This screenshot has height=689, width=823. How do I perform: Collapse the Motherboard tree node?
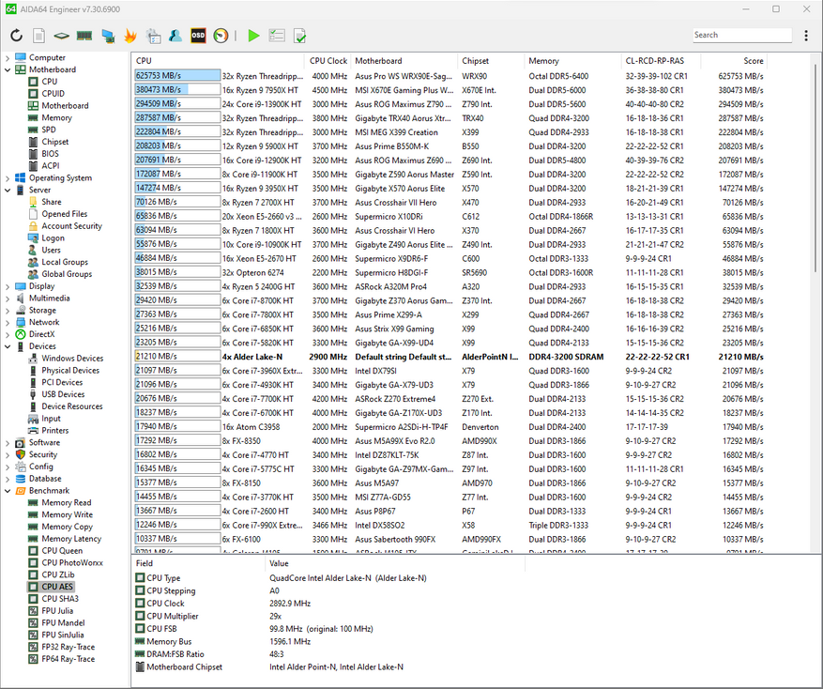click(8, 70)
